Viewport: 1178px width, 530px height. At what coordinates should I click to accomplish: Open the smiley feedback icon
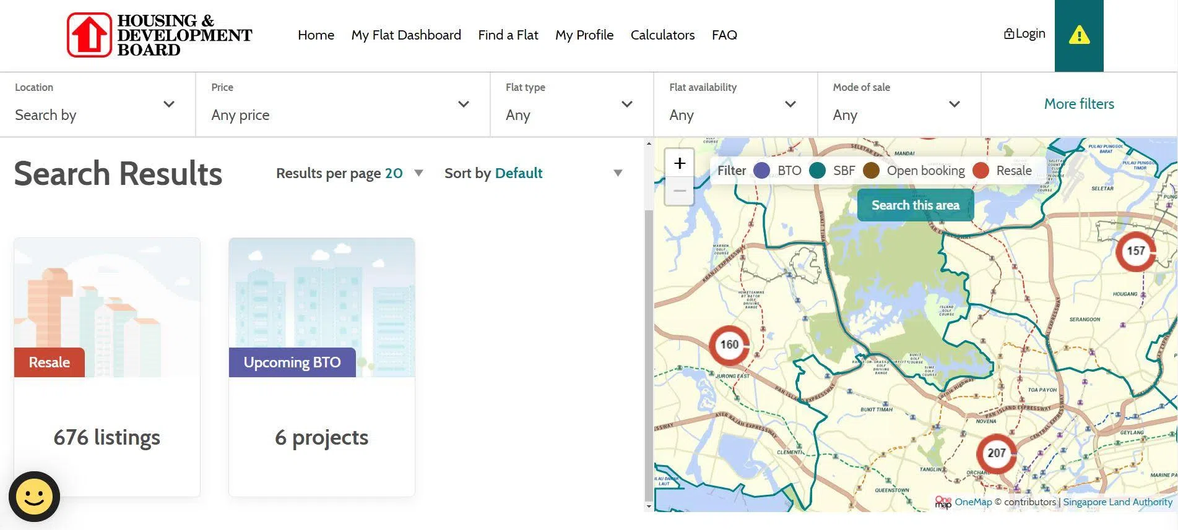pos(34,496)
